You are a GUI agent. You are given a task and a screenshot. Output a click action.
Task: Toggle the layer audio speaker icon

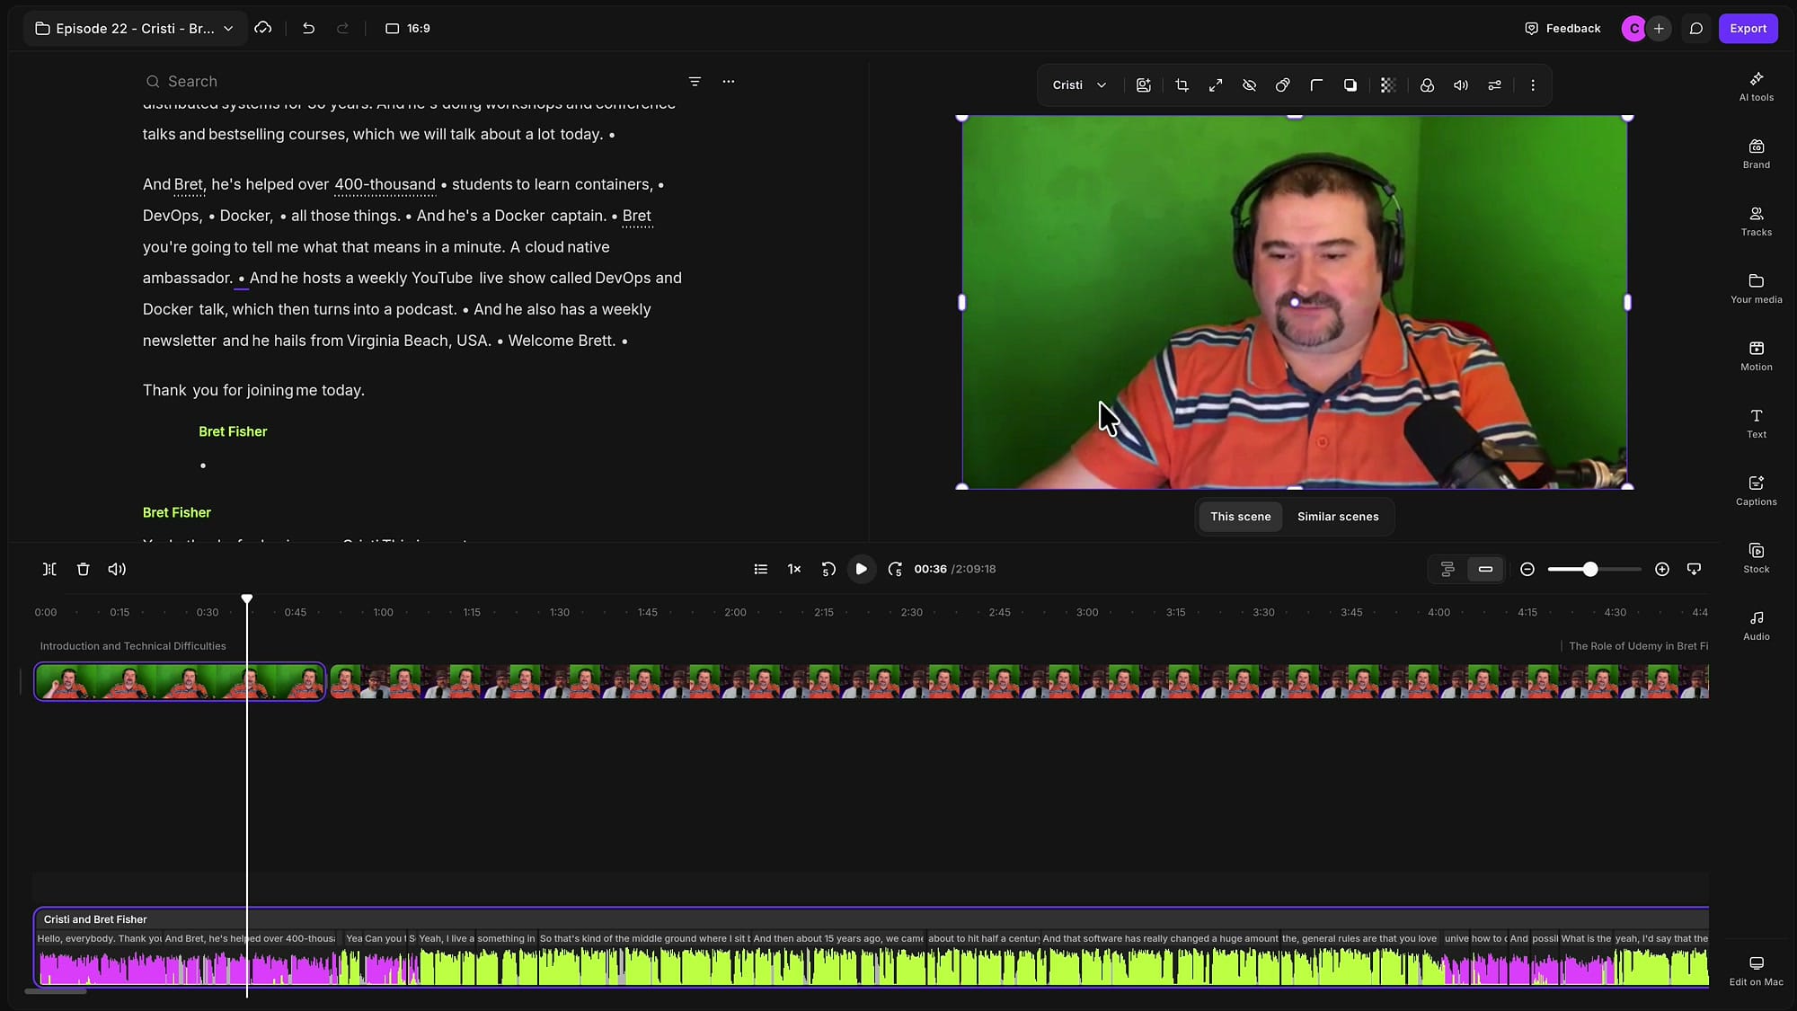[1461, 85]
